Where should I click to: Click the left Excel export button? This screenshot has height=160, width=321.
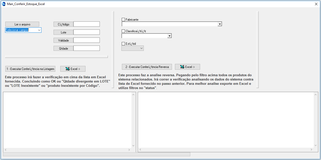73,69
